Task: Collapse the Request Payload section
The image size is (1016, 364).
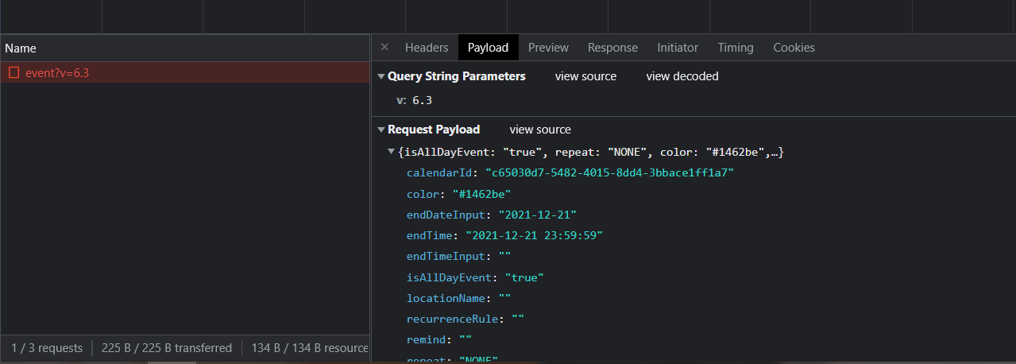Action: coord(381,130)
